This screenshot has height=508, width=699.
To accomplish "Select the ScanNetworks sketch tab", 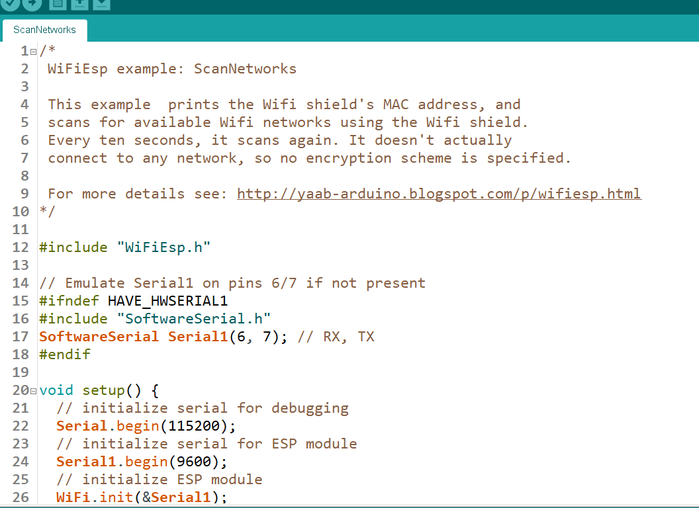I will tap(44, 30).
